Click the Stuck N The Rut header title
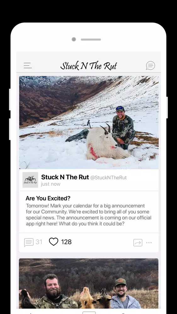 [89, 66]
